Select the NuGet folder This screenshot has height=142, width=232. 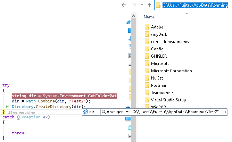tap(157, 78)
